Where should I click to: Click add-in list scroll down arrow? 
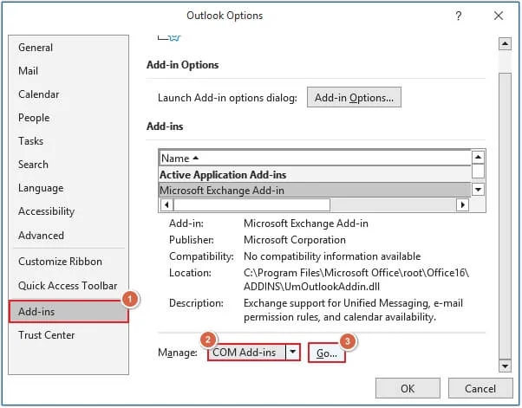(478, 190)
